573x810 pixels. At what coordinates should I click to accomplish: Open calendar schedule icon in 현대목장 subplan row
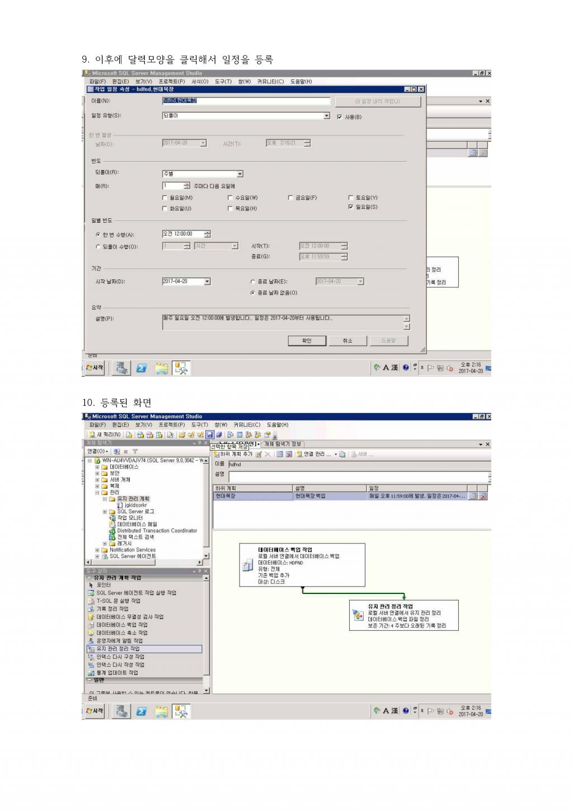coord(473,496)
